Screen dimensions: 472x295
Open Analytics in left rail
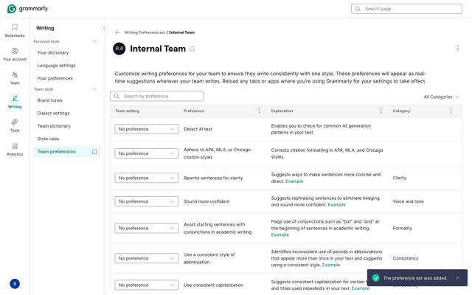(15, 149)
